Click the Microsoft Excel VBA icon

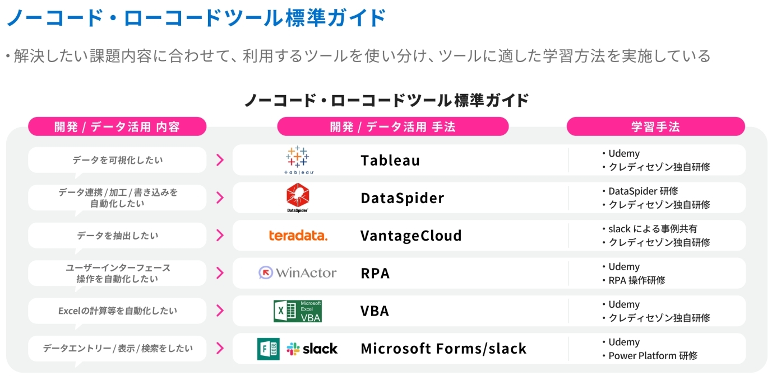[x=298, y=311]
